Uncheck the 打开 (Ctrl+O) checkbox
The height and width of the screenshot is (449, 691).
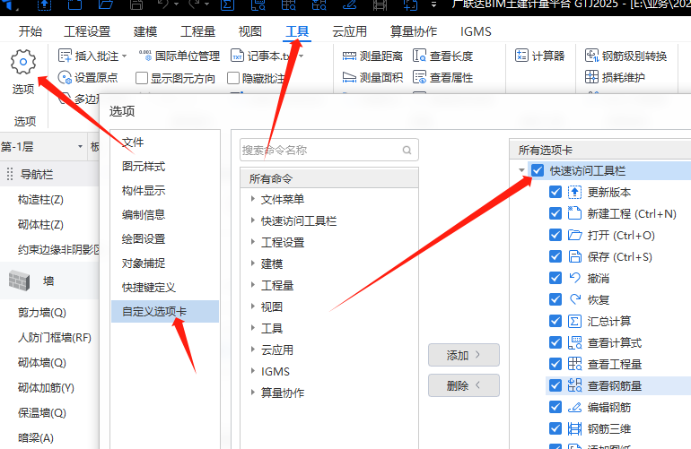(555, 235)
